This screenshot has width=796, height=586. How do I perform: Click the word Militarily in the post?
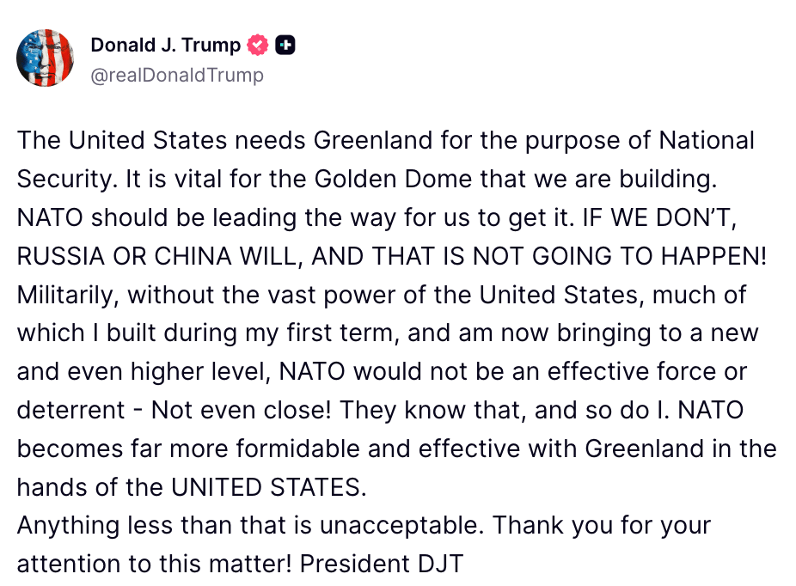pos(68,295)
